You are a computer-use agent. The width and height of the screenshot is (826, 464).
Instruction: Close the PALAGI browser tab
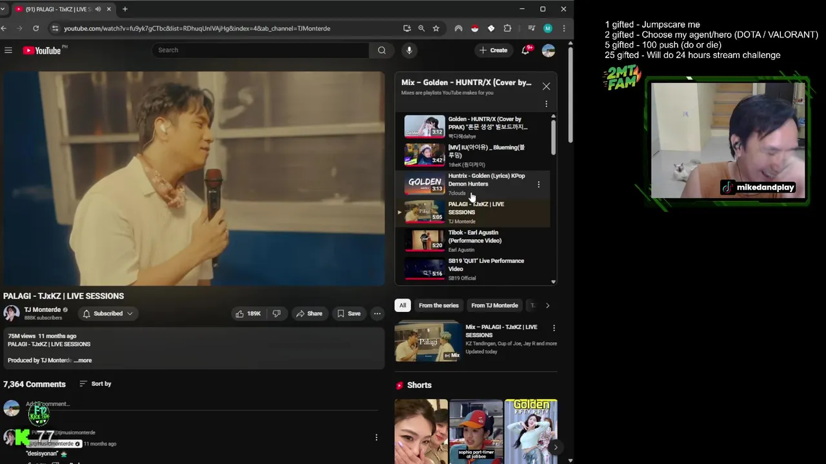click(108, 9)
